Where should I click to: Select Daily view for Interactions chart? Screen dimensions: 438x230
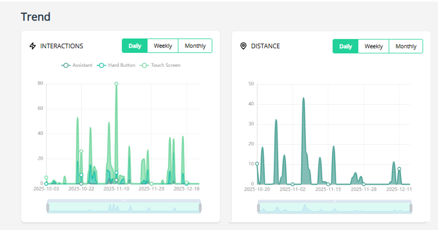(135, 46)
